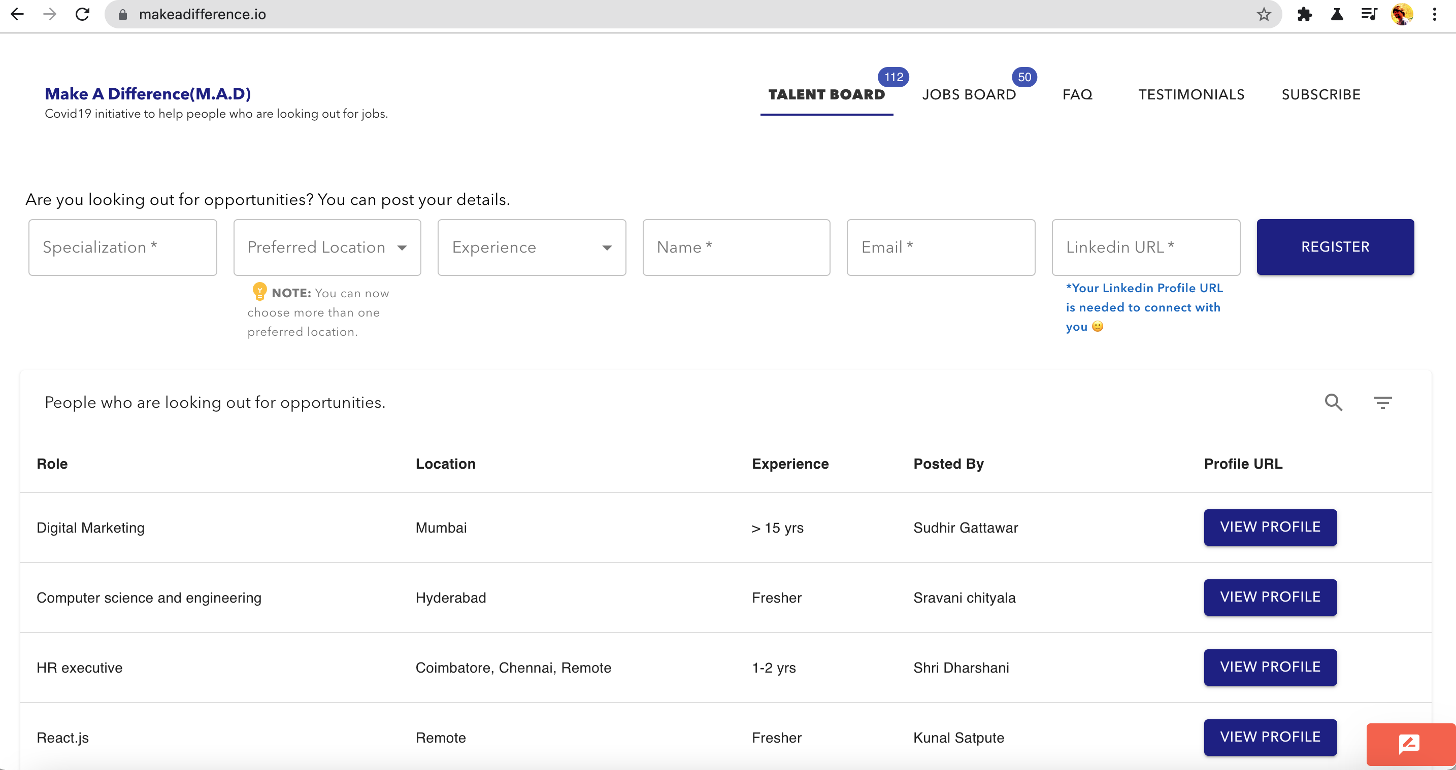
Task: Open the Preferred Location dropdown
Action: (327, 247)
